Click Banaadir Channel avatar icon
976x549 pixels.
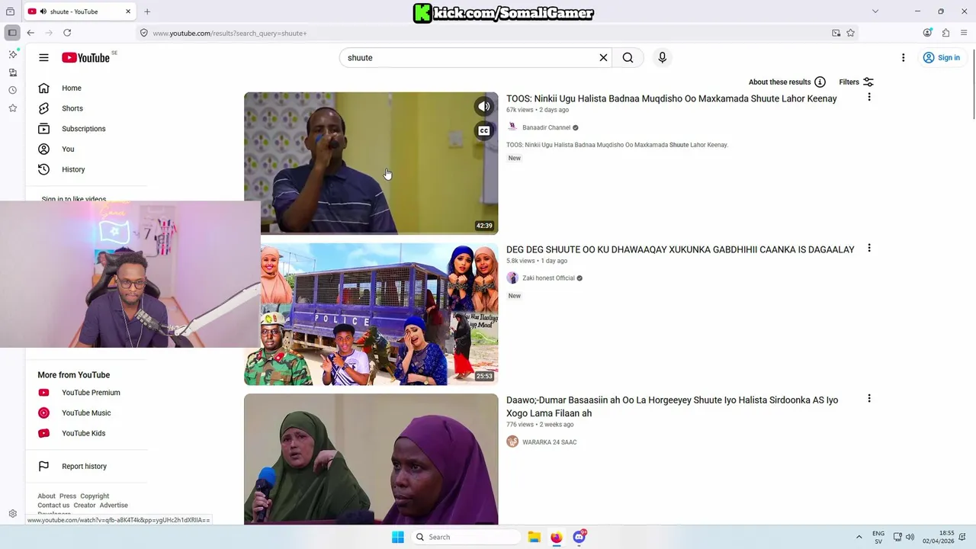coord(512,127)
